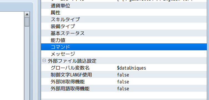Select the 装備タイプ property row
209x100 pixels.
[x=124, y=26]
